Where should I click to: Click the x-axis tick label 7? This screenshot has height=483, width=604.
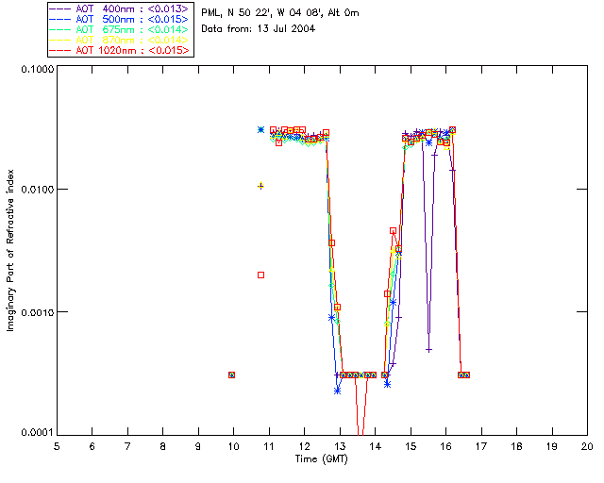(127, 446)
